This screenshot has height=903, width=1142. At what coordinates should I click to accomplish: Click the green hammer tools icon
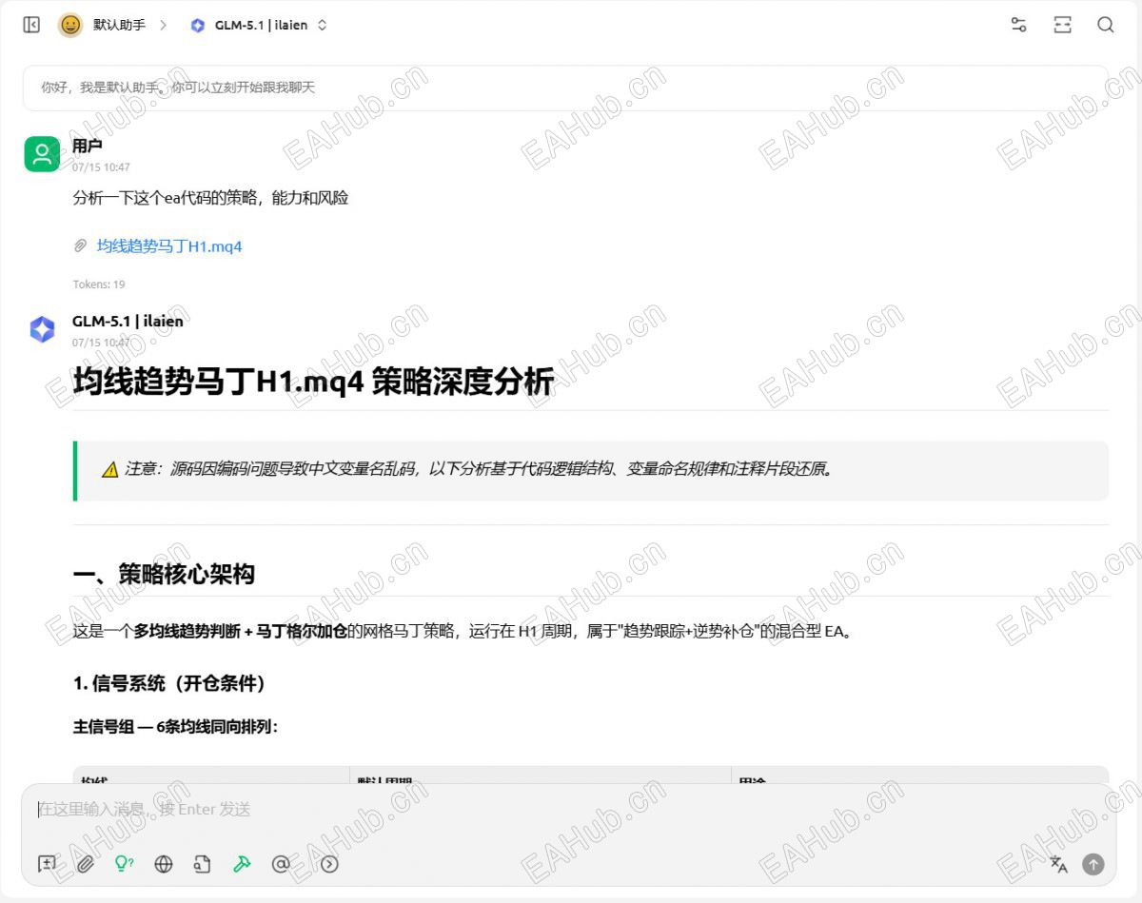242,864
